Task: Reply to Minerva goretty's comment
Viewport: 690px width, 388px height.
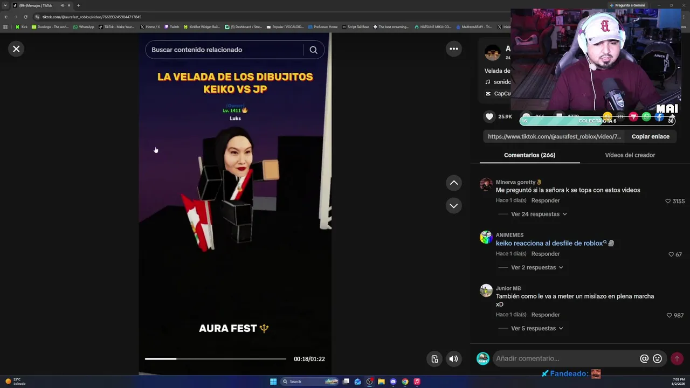Action: point(545,200)
